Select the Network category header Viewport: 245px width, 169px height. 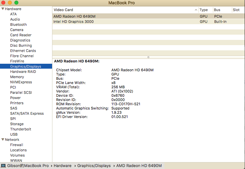point(12,140)
